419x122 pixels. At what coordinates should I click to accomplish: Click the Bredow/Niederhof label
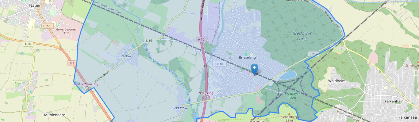tap(86, 84)
